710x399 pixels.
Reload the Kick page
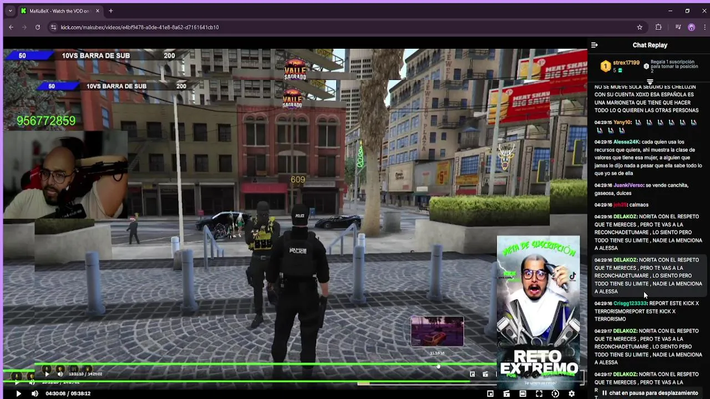point(38,27)
